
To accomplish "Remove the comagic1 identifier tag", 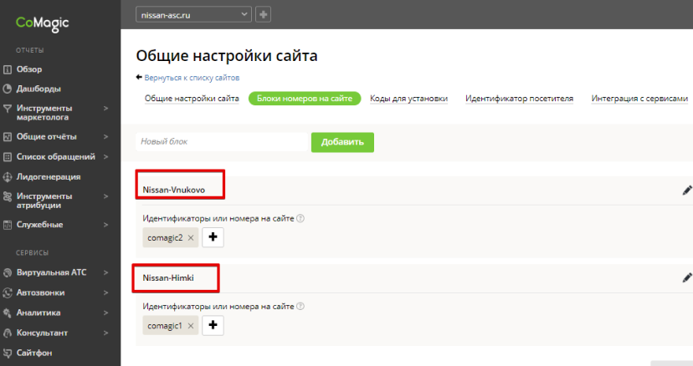I will click(x=191, y=326).
